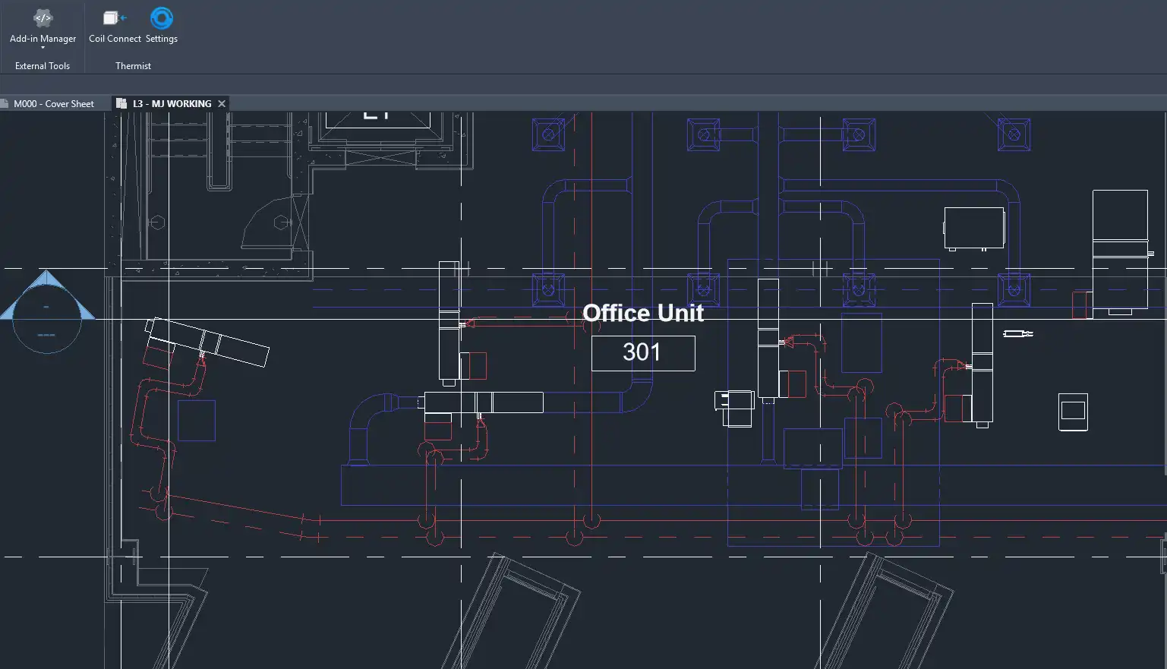The width and height of the screenshot is (1167, 669).
Task: Select the Office Unit room name text
Action: tap(643, 313)
